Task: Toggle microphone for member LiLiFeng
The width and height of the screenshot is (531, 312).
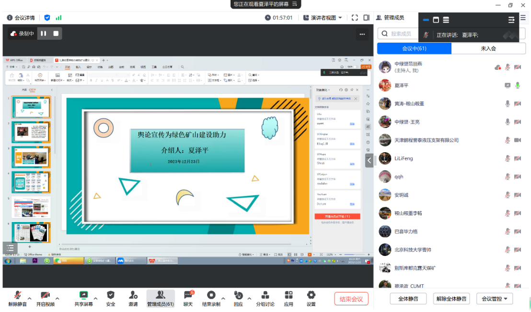Action: (x=508, y=158)
